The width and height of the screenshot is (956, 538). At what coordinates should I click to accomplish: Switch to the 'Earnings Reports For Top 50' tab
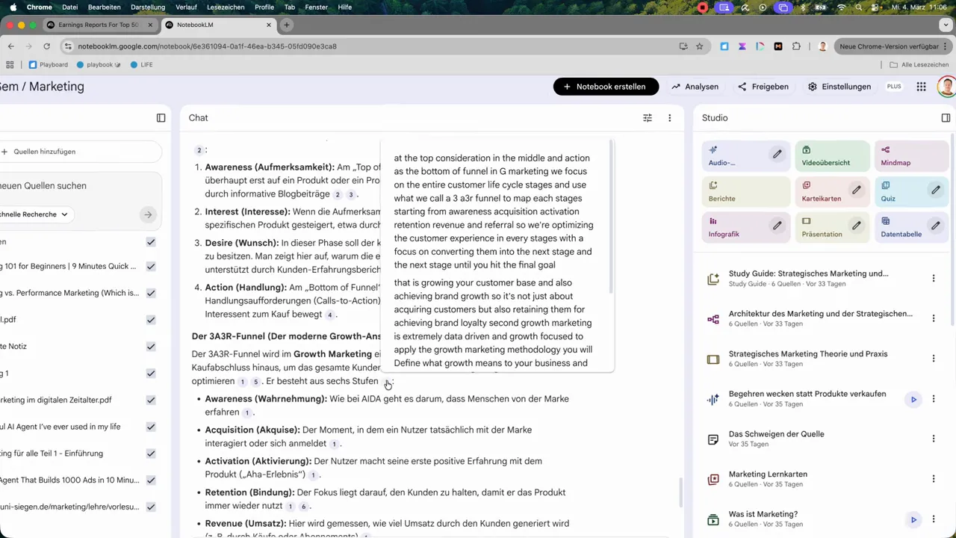point(97,25)
